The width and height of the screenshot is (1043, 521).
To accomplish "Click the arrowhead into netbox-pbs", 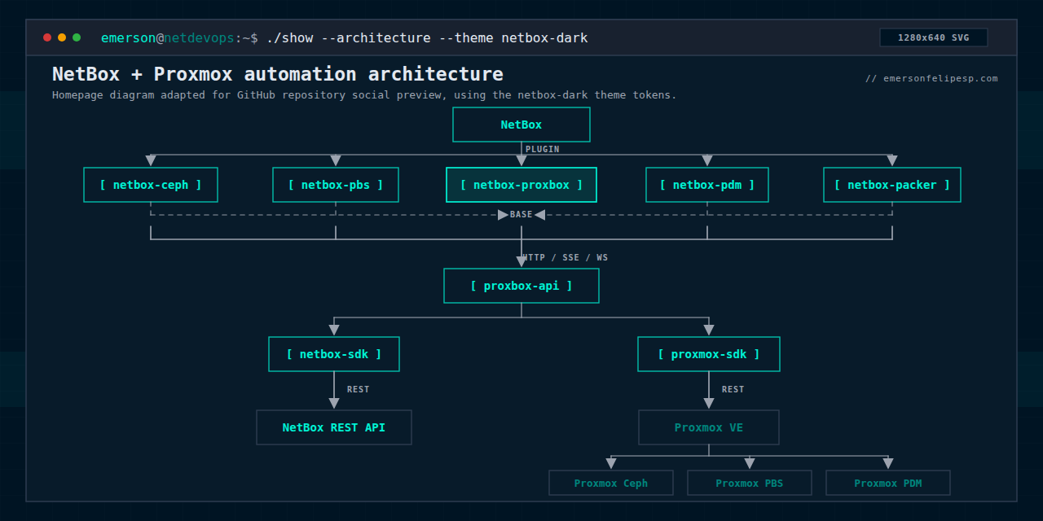I will tap(336, 161).
